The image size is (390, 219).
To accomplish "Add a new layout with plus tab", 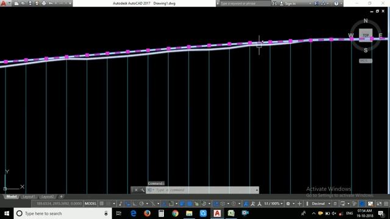I will pos(61,196).
